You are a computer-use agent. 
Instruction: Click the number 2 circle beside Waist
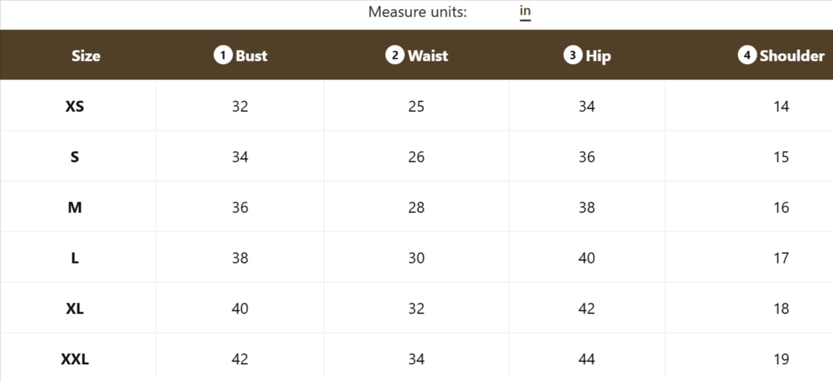[395, 55]
